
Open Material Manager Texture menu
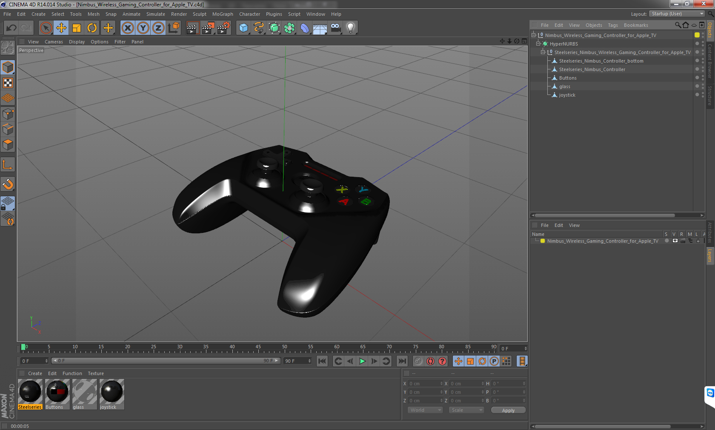point(96,373)
